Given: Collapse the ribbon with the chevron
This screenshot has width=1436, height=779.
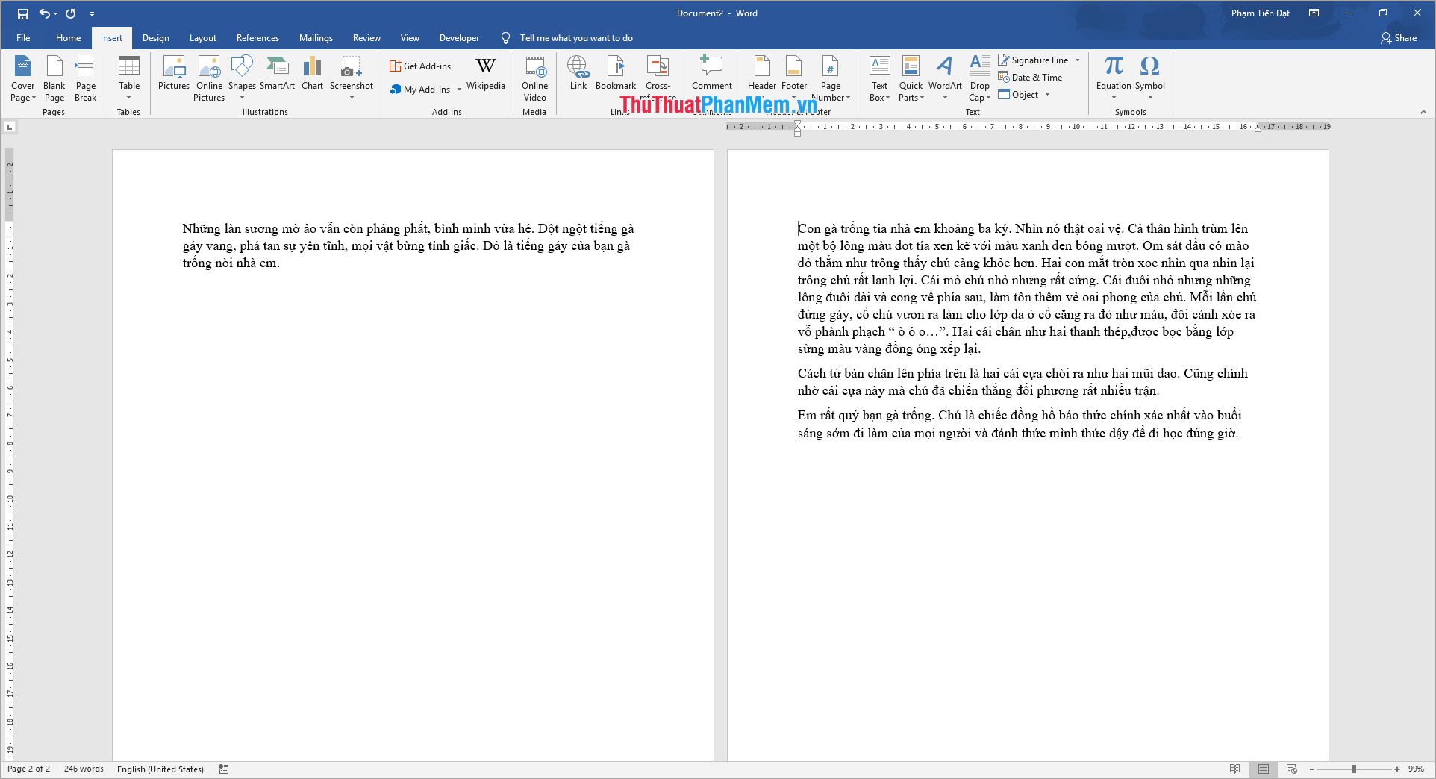Looking at the screenshot, I should [1423, 112].
